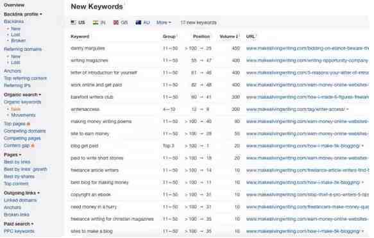374x238 pixels.
Task: Switch to the IN India flag filter
Action: [x=99, y=22]
